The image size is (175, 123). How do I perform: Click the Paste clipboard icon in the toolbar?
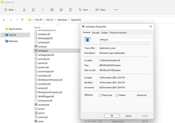click(43, 10)
